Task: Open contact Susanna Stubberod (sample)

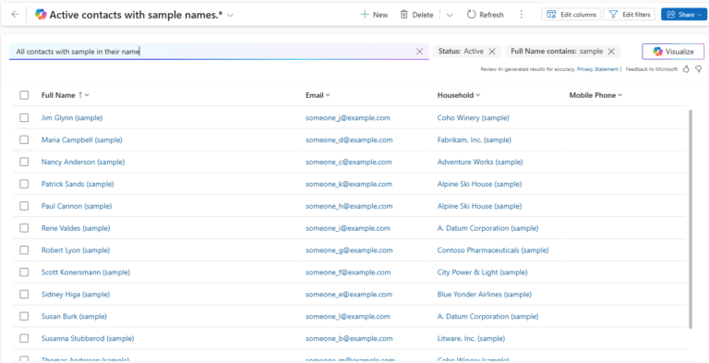Action: pos(88,338)
